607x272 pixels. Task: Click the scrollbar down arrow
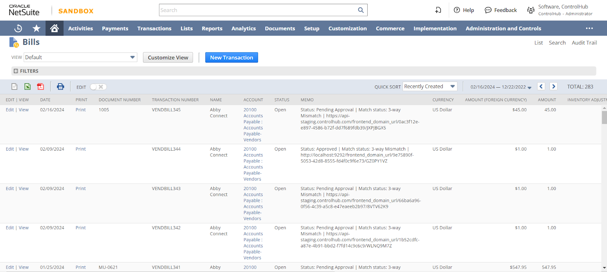coord(604,268)
